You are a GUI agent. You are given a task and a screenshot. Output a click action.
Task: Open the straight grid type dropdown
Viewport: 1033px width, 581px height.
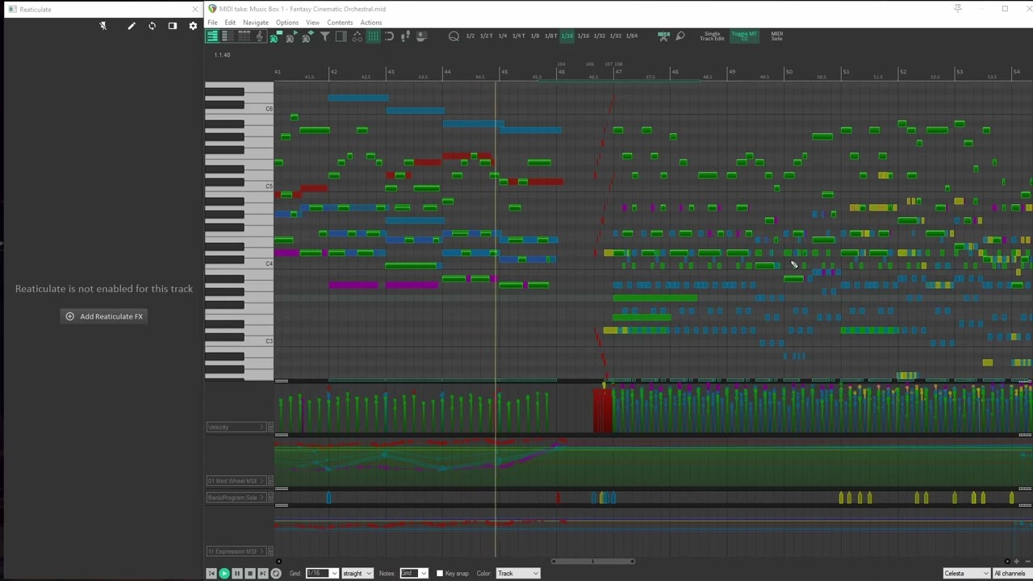coord(358,574)
